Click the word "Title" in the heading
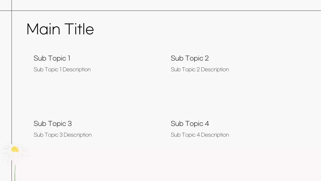This screenshot has height=181, width=321. [79, 29]
